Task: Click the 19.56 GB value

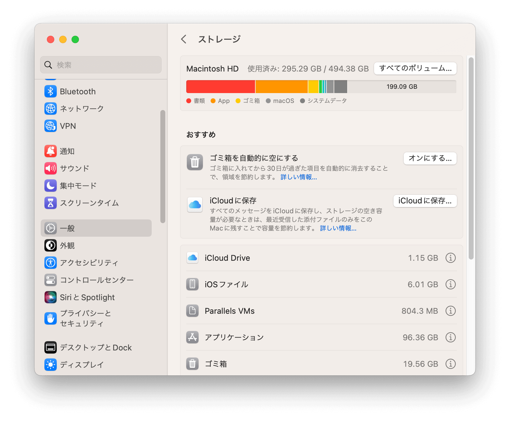Action: (421, 364)
